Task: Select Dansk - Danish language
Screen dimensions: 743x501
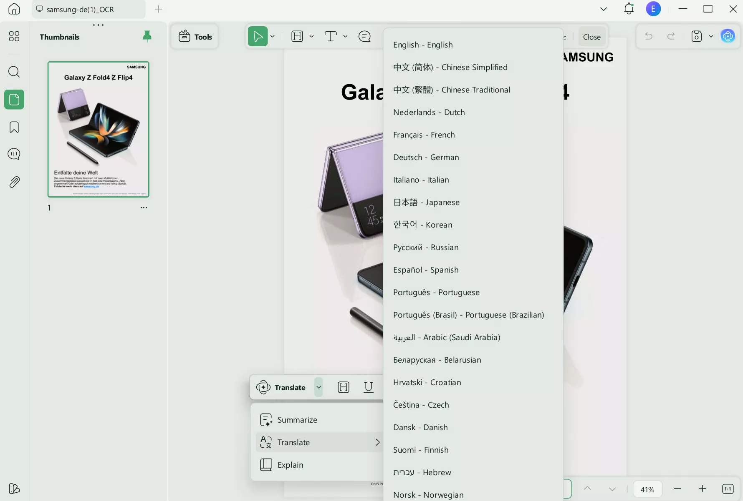Action: pyautogui.click(x=473, y=427)
